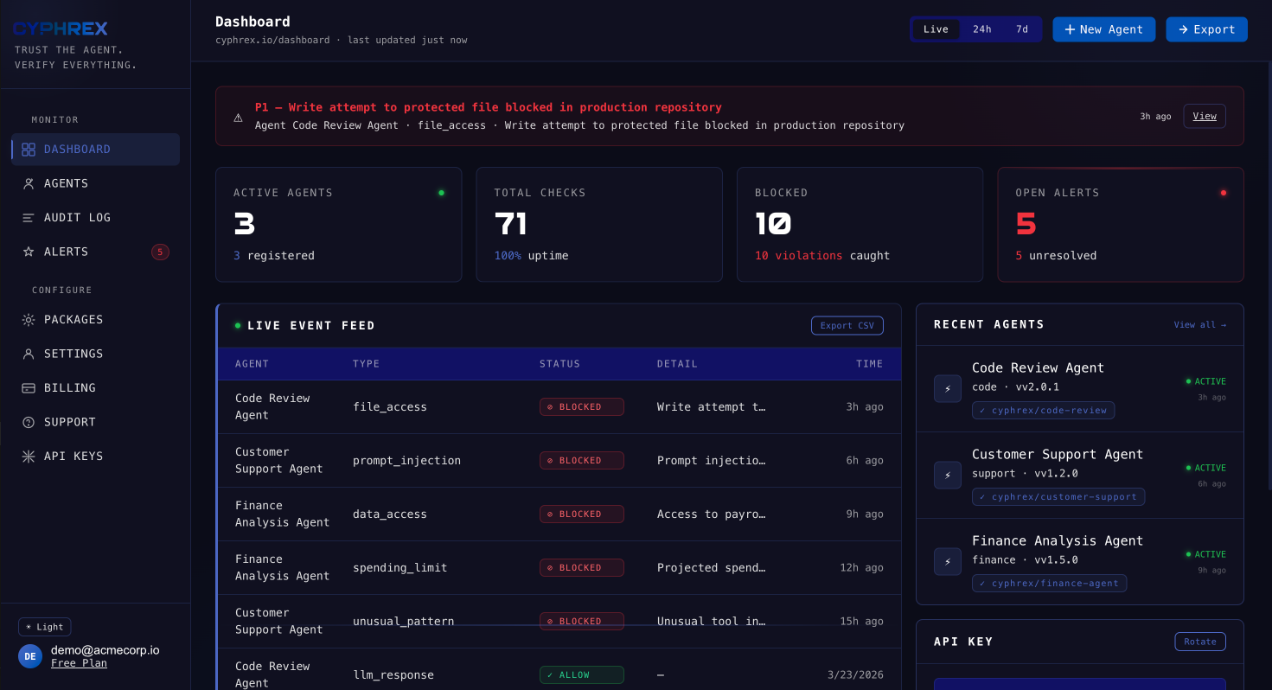Create a New Agent
The image size is (1272, 690).
[1103, 29]
